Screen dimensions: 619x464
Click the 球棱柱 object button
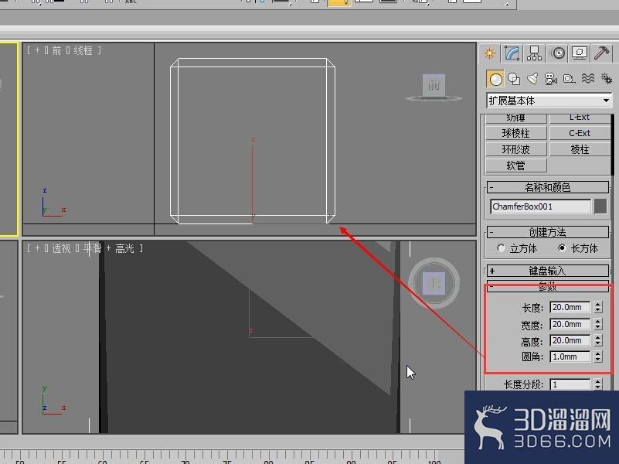pyautogui.click(x=516, y=133)
